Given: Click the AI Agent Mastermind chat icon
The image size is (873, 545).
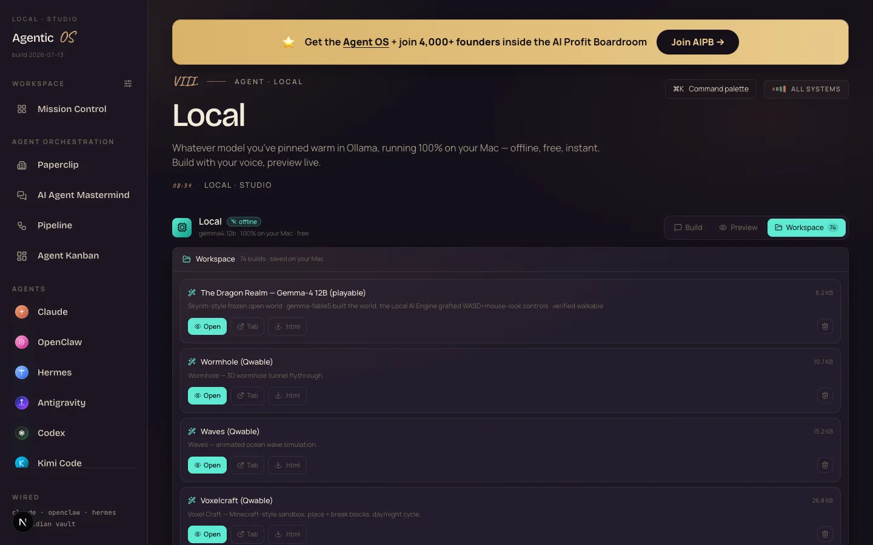Looking at the screenshot, I should tap(22, 195).
